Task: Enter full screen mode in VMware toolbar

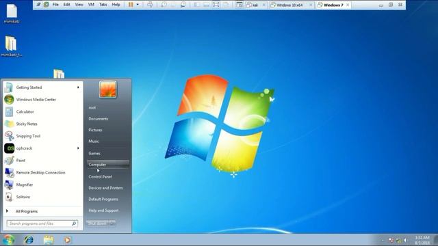Action: point(216,5)
